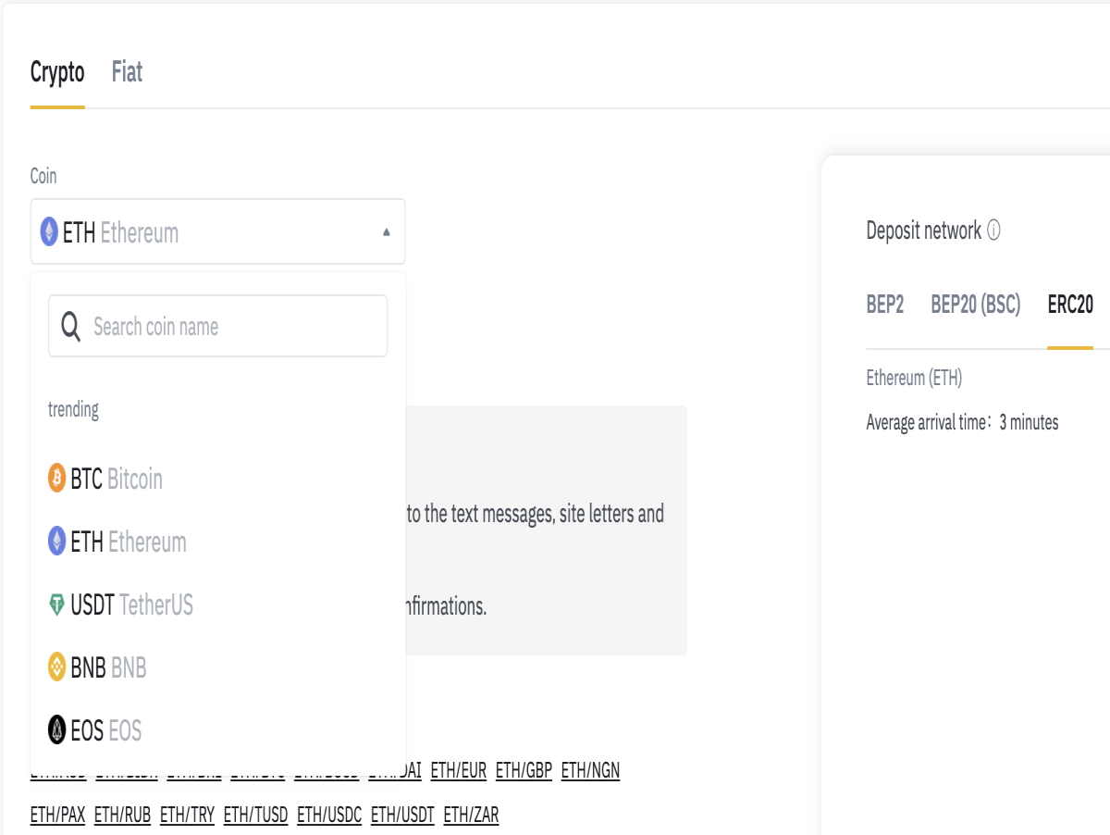Collapse the Coin dropdown using its arrow
Image resolution: width=1110 pixels, height=835 pixels.
(x=387, y=232)
